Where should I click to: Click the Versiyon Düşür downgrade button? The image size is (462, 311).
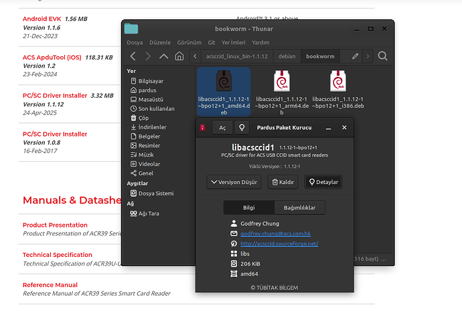(235, 182)
